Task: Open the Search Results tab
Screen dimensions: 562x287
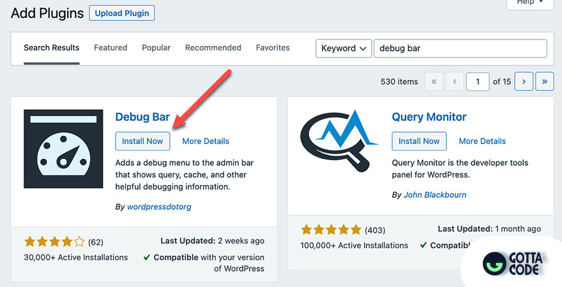Action: pyautogui.click(x=52, y=48)
